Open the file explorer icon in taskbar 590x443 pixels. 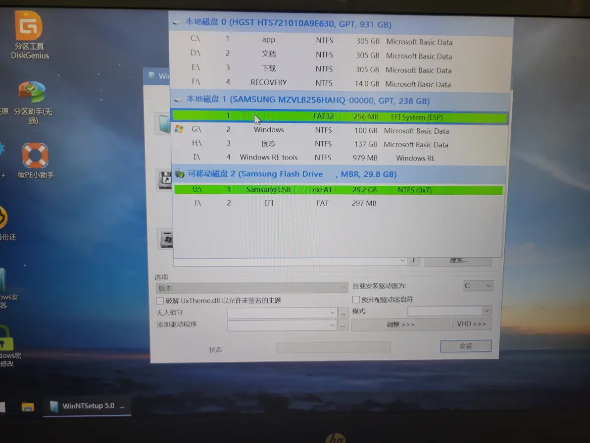(x=27, y=406)
